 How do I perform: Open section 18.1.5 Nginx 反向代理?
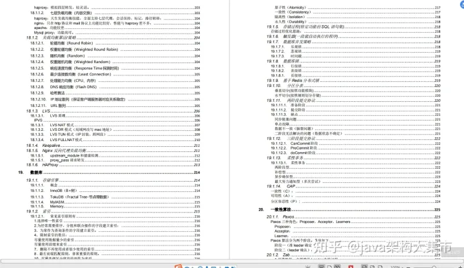[113, 151]
